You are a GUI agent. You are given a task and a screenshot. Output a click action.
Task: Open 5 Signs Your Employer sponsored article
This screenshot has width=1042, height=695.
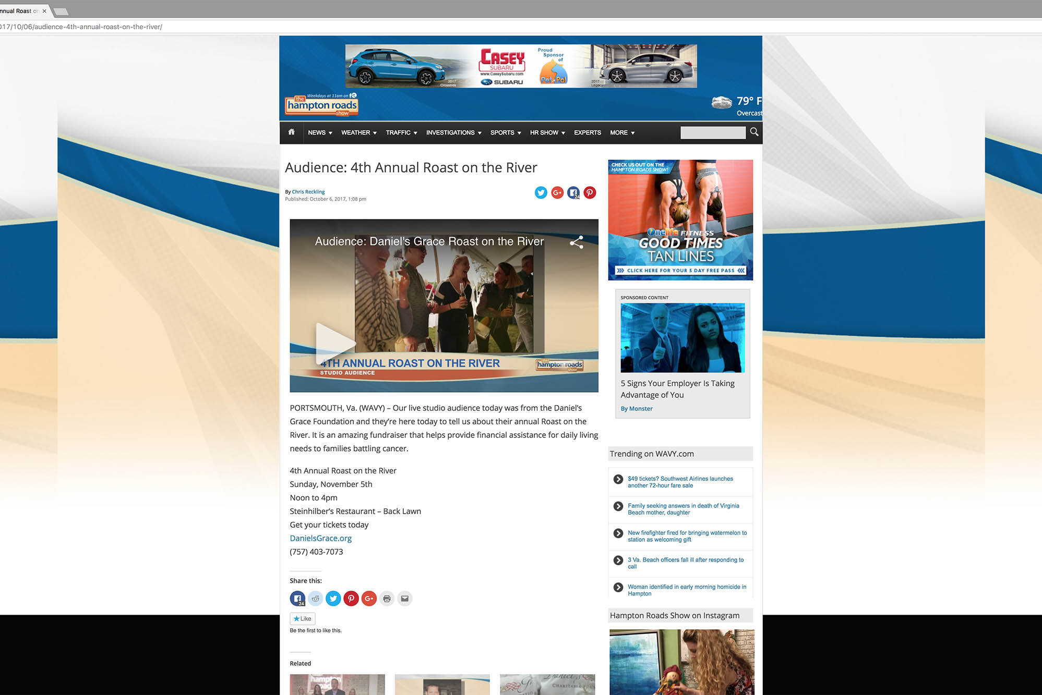click(677, 389)
